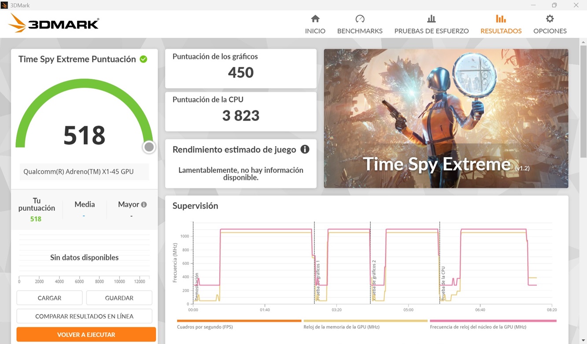Switch to the BENCHMARKS tab label
The width and height of the screenshot is (587, 344).
coord(360,31)
